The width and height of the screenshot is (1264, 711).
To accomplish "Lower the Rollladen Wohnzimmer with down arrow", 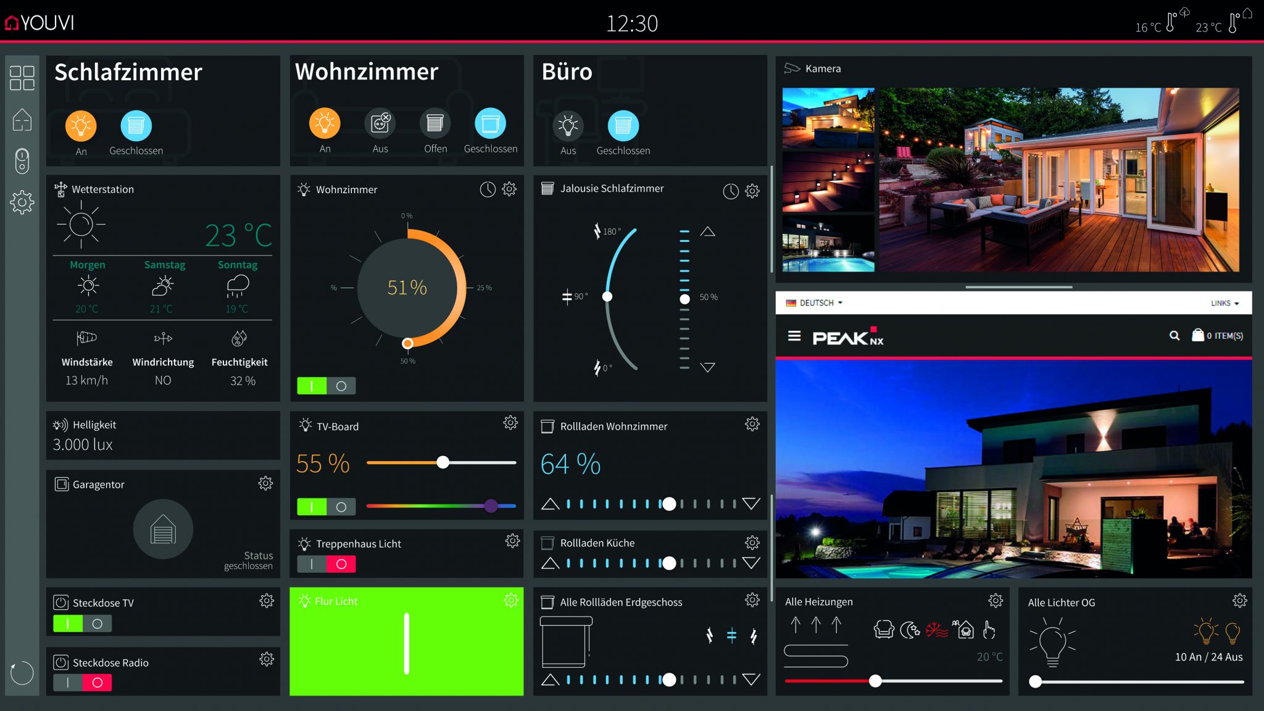I will click(x=751, y=504).
